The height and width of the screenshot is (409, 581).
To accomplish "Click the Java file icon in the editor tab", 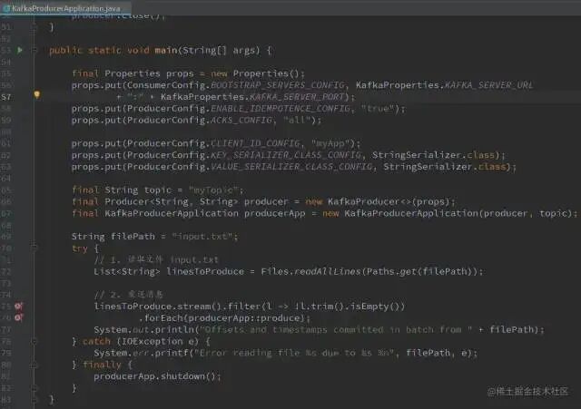I will (x=6, y=8).
